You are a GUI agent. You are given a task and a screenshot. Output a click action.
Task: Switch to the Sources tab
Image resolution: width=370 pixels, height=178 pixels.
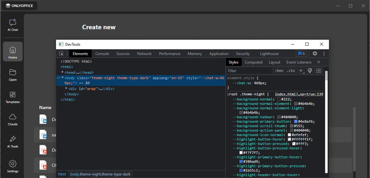pyautogui.click(x=123, y=54)
